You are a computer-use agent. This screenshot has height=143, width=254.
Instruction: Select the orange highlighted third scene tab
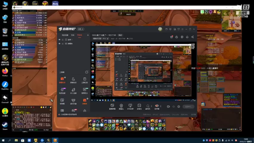(x=80, y=35)
